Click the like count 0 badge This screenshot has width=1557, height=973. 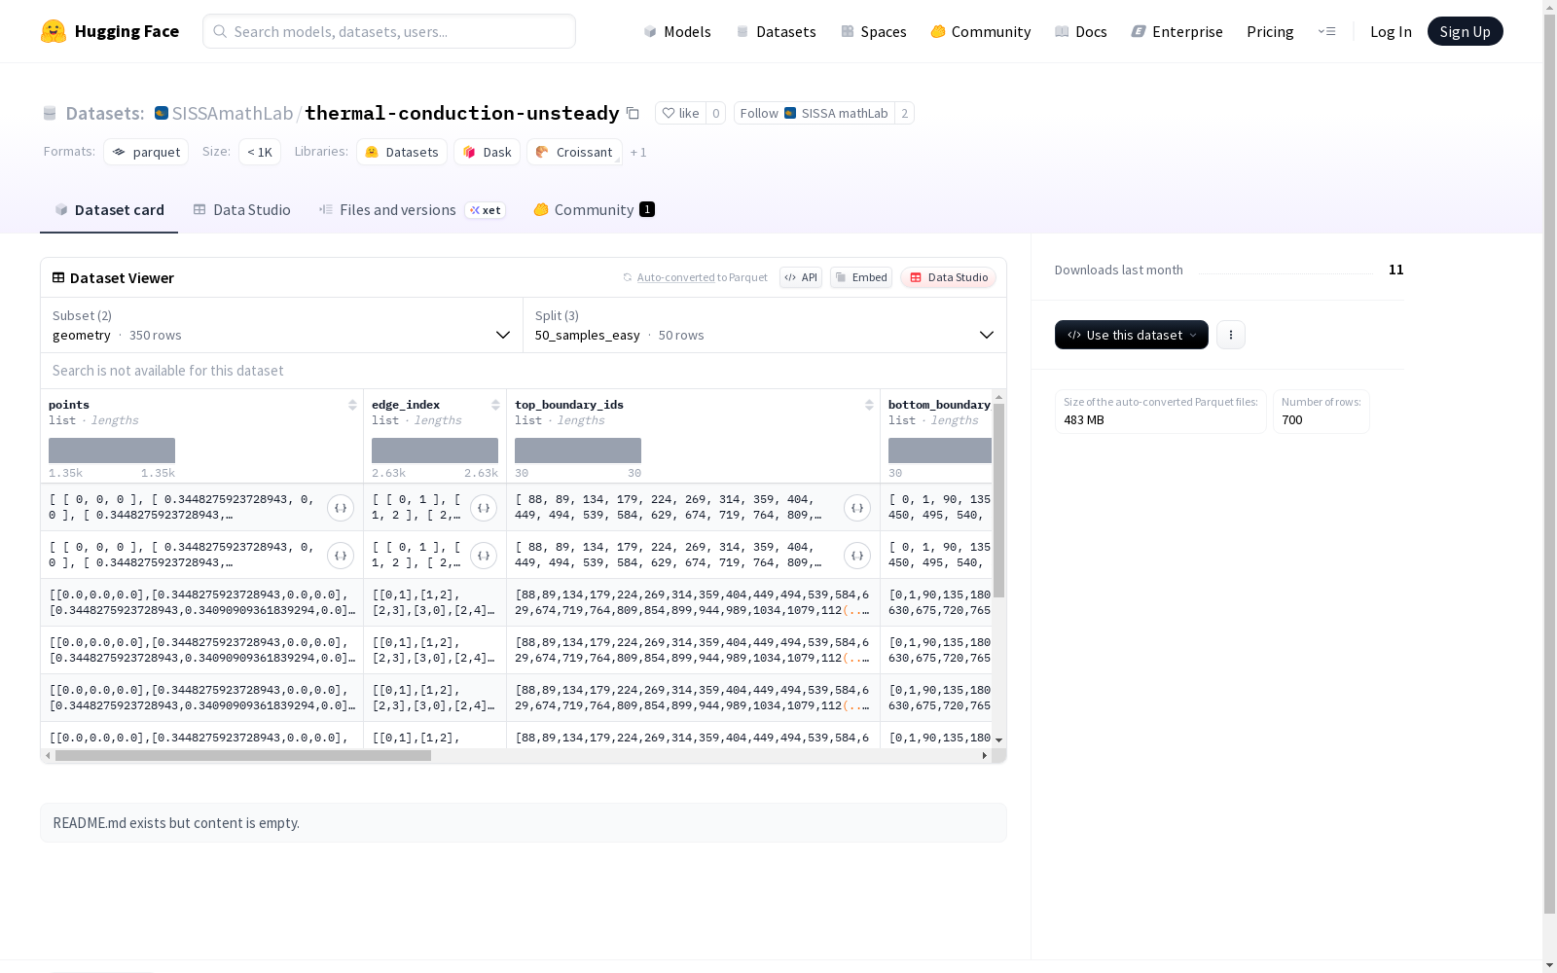coord(715,113)
